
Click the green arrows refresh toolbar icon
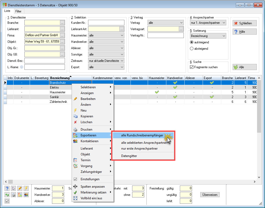coord(7,195)
